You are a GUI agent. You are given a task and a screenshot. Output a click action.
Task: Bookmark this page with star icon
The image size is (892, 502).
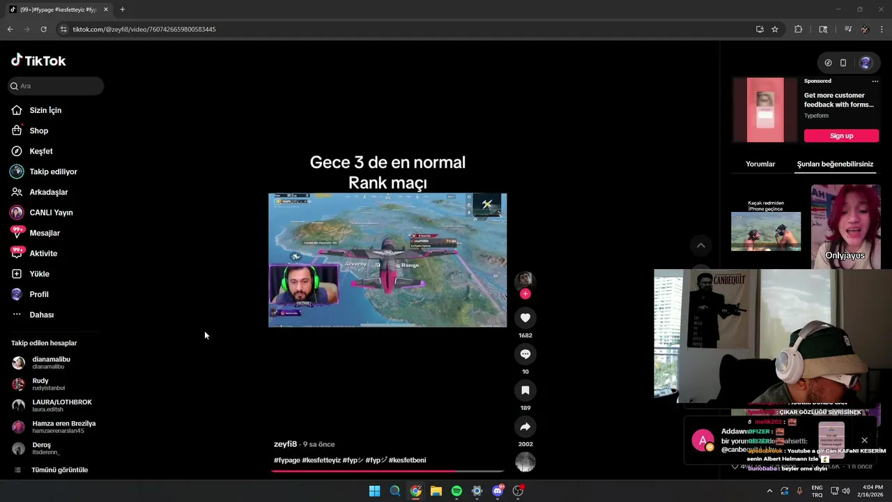pyautogui.click(x=775, y=29)
